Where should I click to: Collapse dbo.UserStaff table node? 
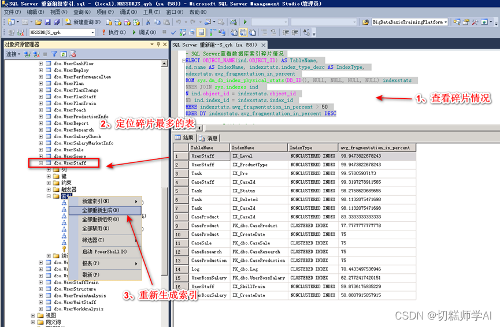tap(41, 163)
